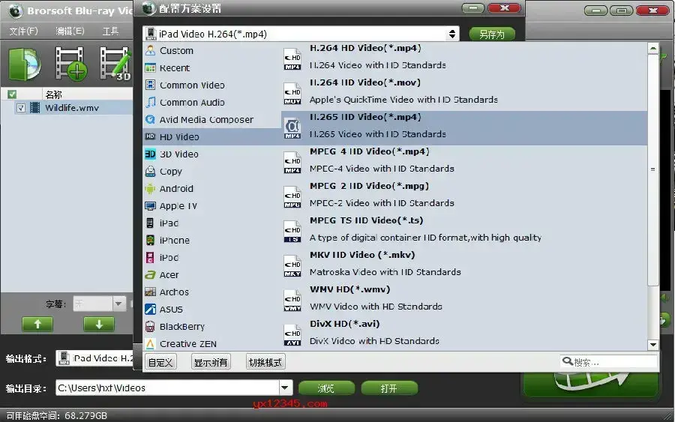
Task: Select the 'WMV Video with HD Standards' description
Action: pyautogui.click(x=376, y=307)
